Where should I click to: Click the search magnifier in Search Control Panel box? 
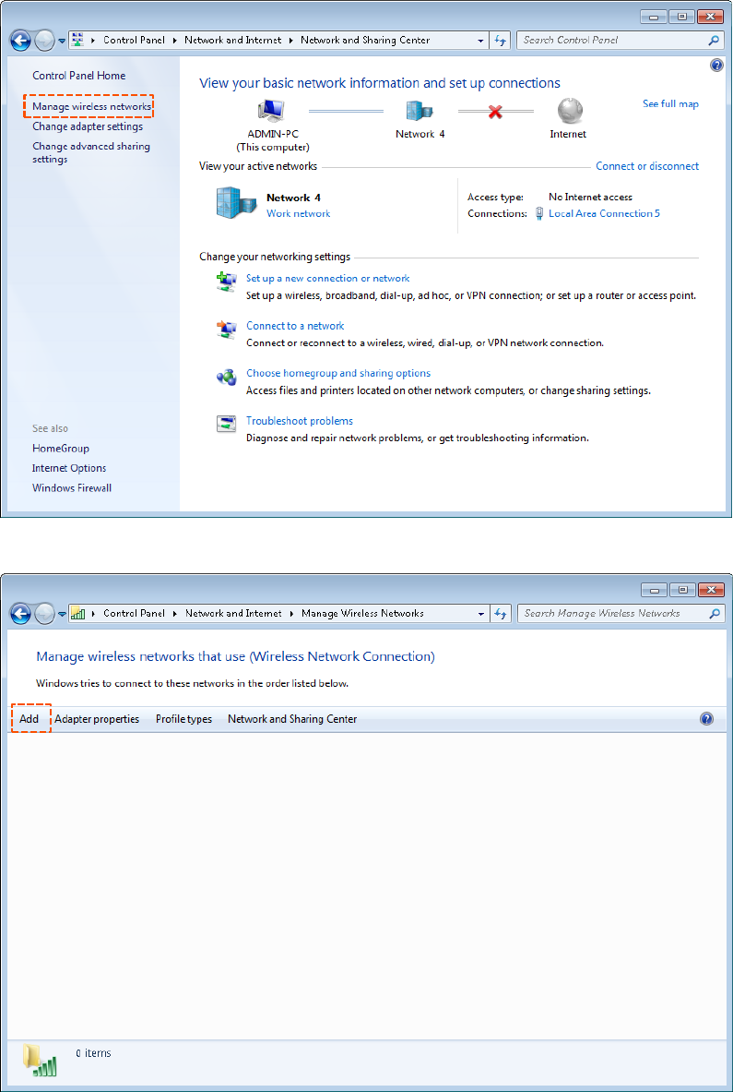(x=715, y=41)
